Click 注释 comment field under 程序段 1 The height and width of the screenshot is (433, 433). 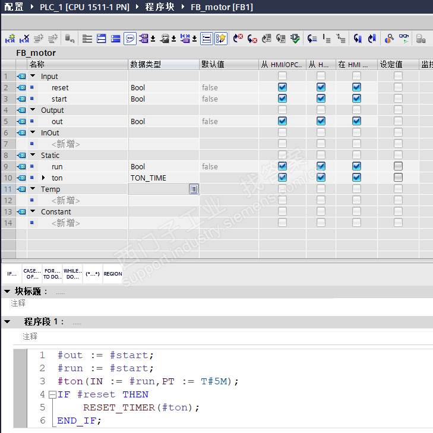227,337
